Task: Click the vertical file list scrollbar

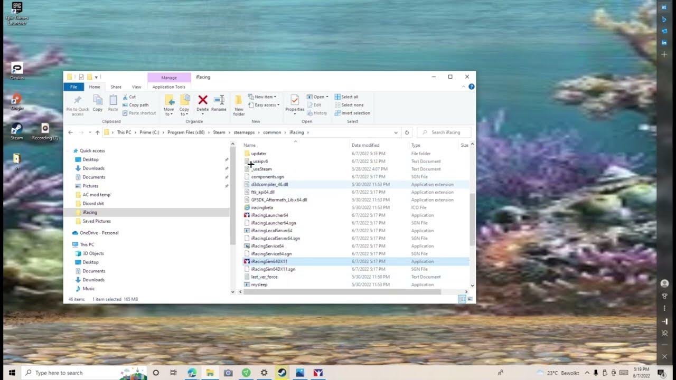Action: pyautogui.click(x=472, y=219)
